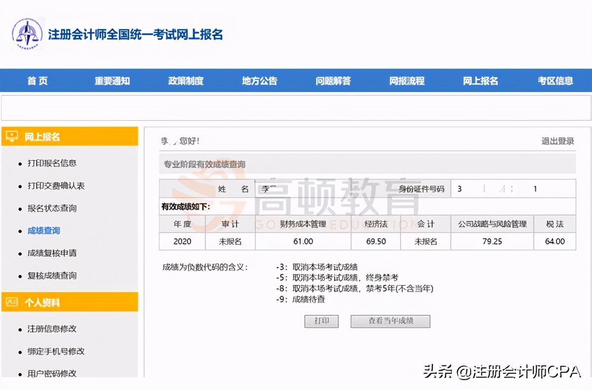The image size is (592, 390).
Task: Click the CPA exam logo icon
Action: (x=28, y=34)
